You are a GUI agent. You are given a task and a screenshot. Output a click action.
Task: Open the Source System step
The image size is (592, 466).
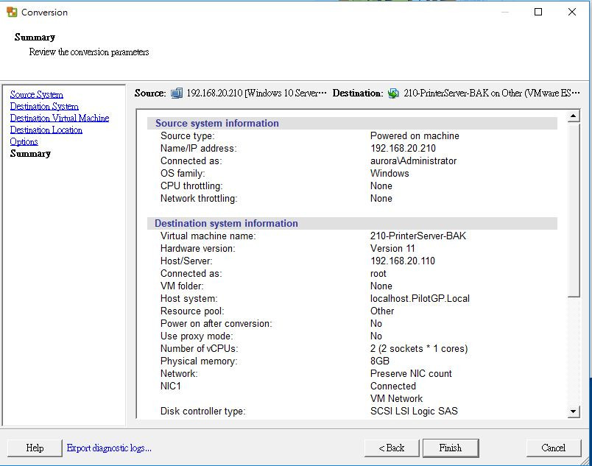[x=37, y=94]
